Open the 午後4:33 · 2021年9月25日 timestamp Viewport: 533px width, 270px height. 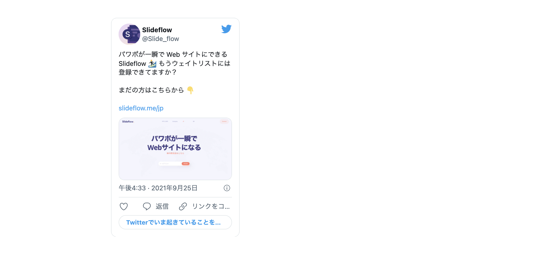pyautogui.click(x=158, y=188)
